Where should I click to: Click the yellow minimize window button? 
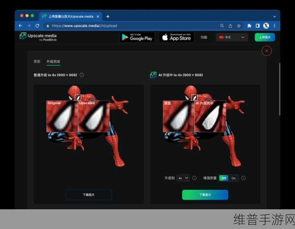[27, 16]
